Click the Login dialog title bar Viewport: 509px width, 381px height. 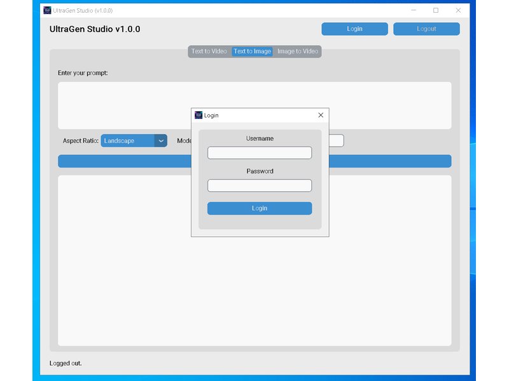(254, 115)
